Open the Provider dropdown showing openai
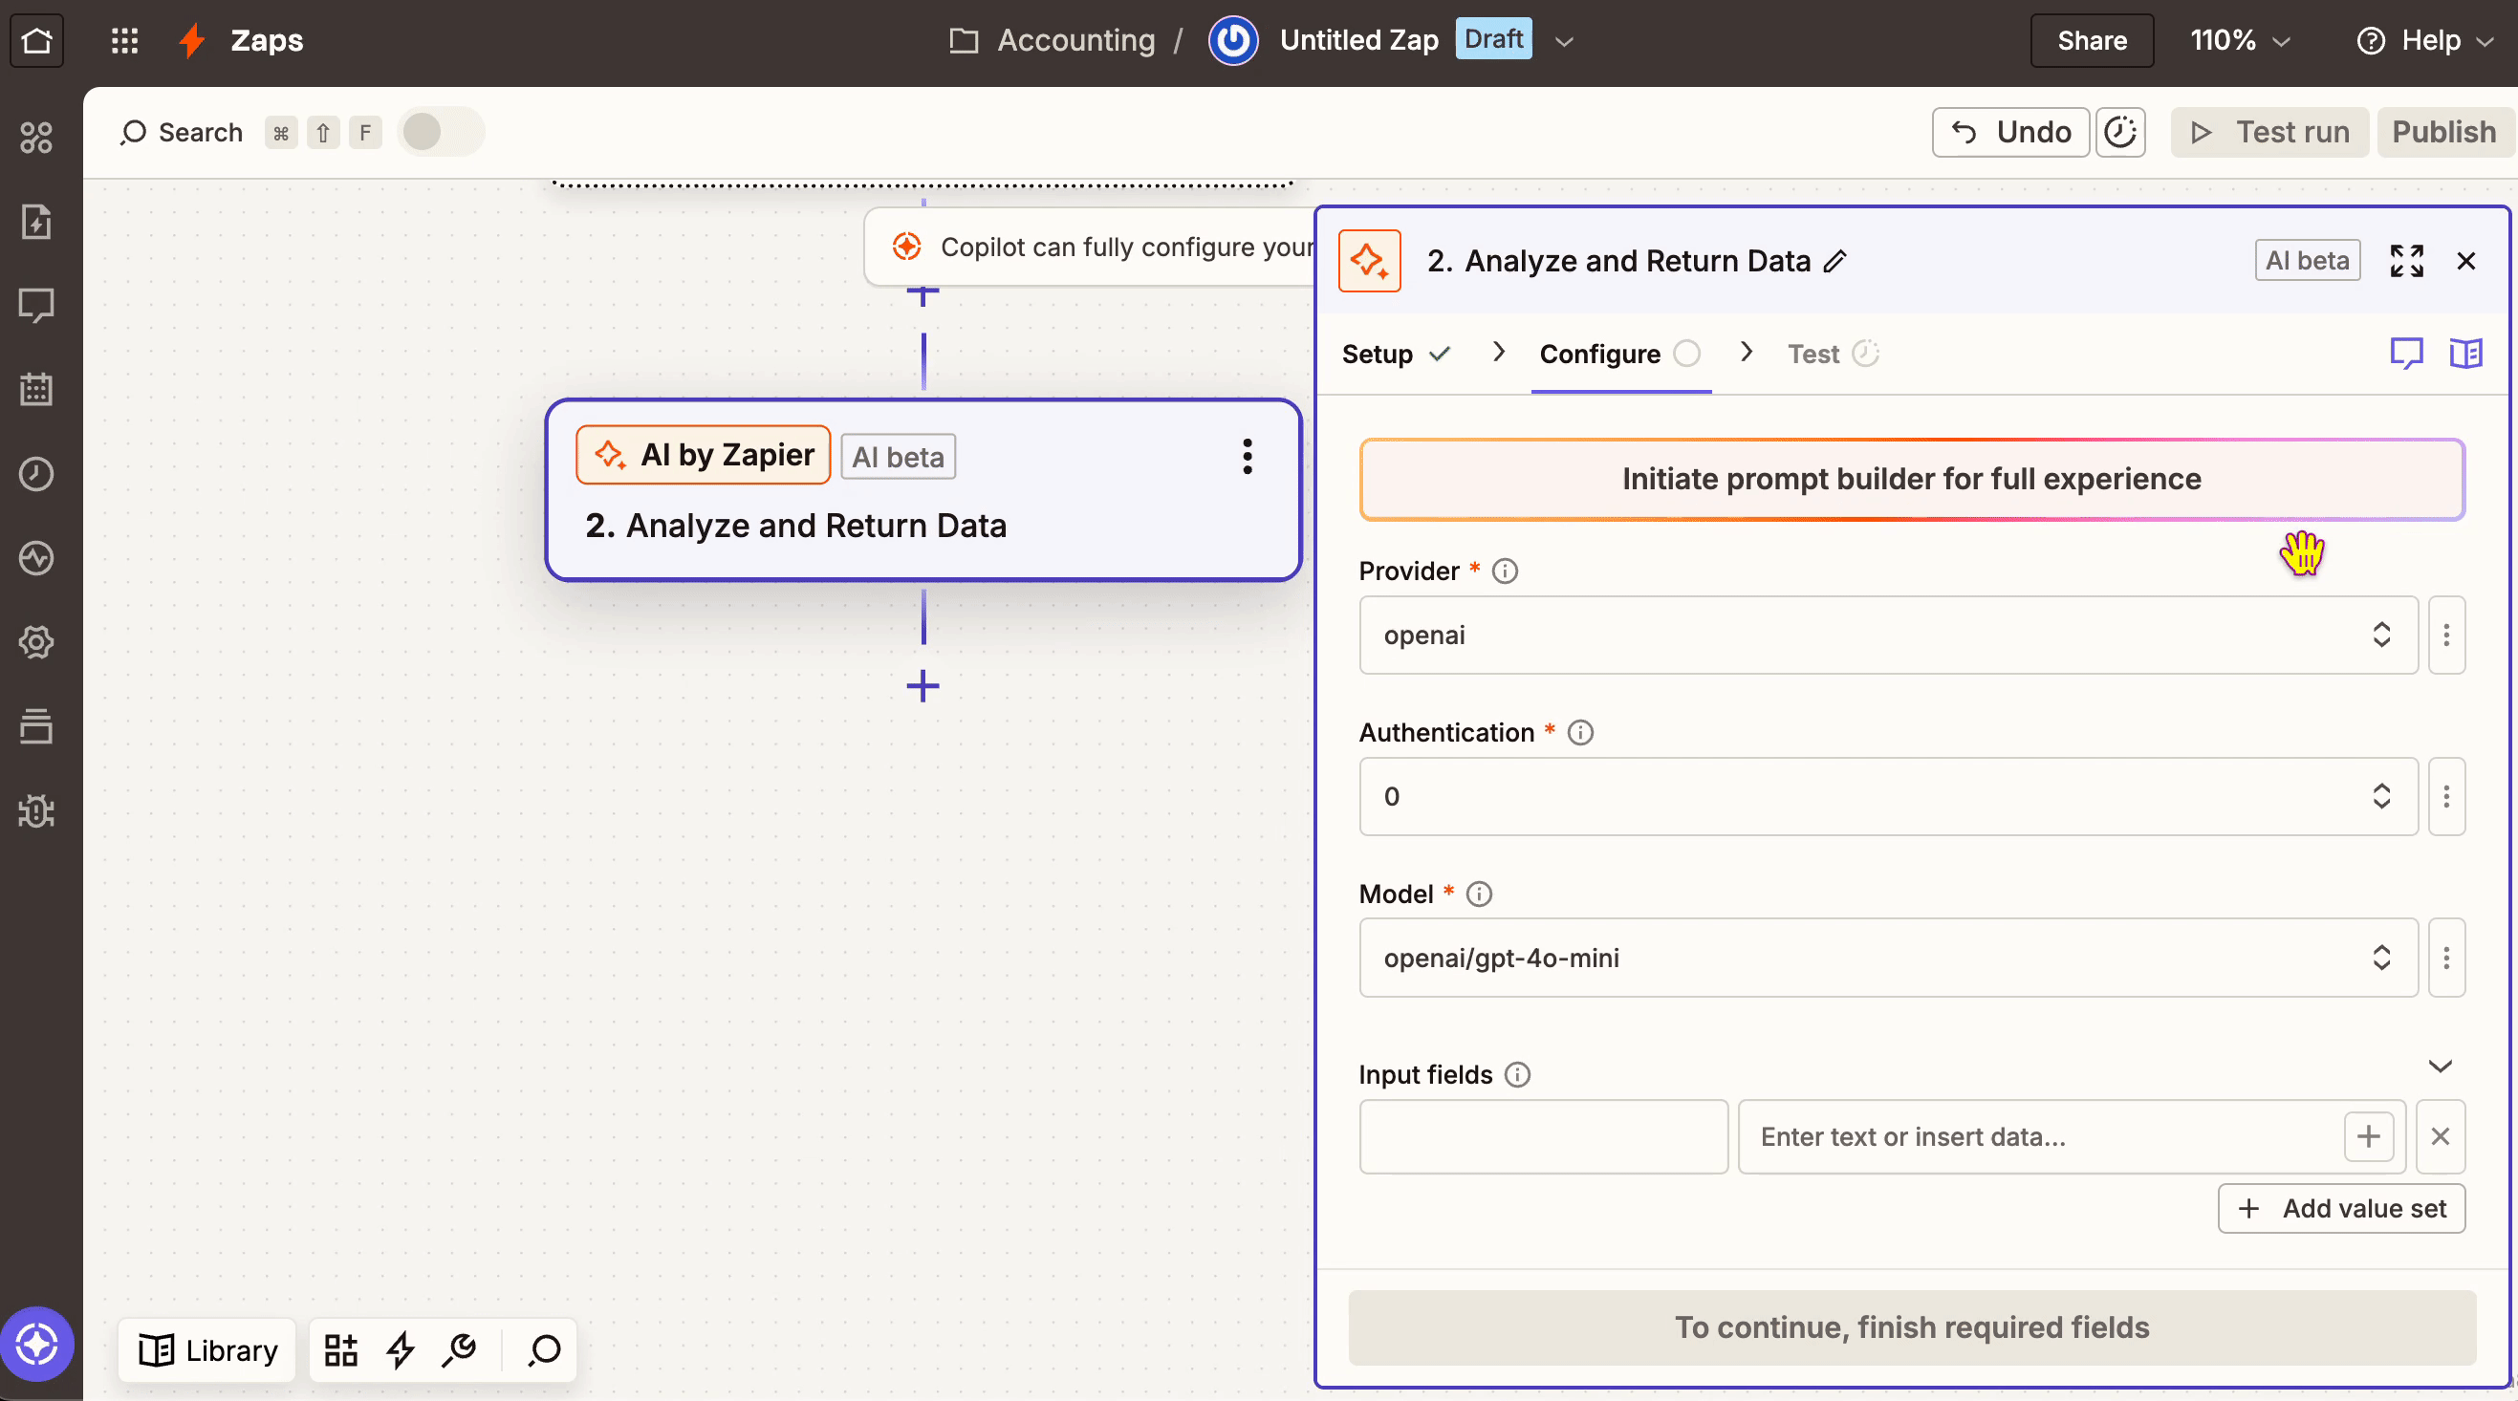This screenshot has width=2518, height=1401. coord(1886,636)
